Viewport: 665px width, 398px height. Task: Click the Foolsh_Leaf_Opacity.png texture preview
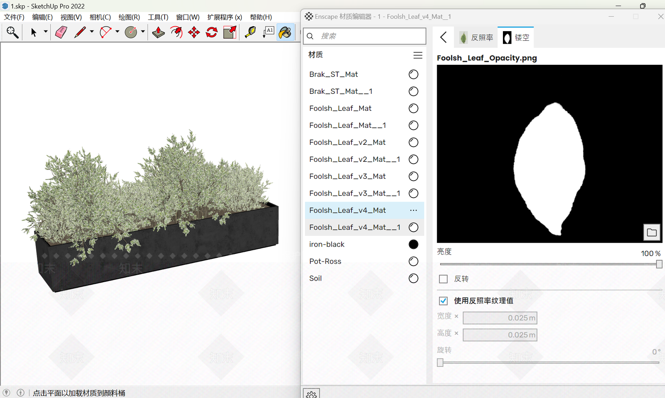click(549, 154)
